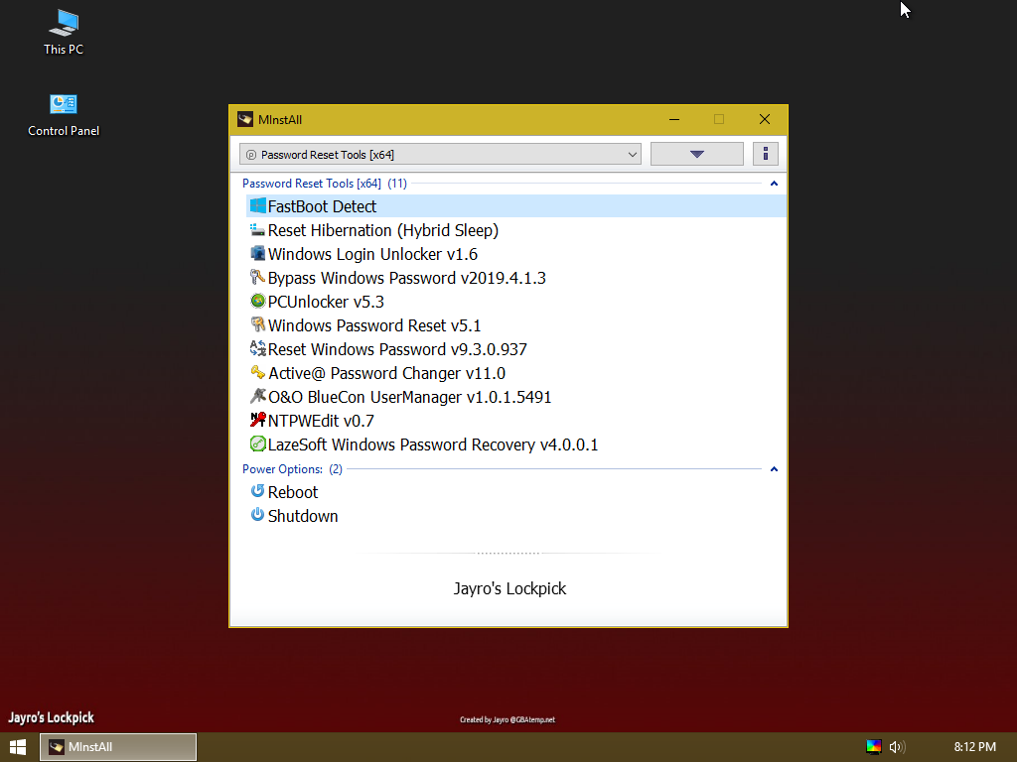Select NTPWEdit v0.7 entry
This screenshot has width=1017, height=762.
(516, 421)
